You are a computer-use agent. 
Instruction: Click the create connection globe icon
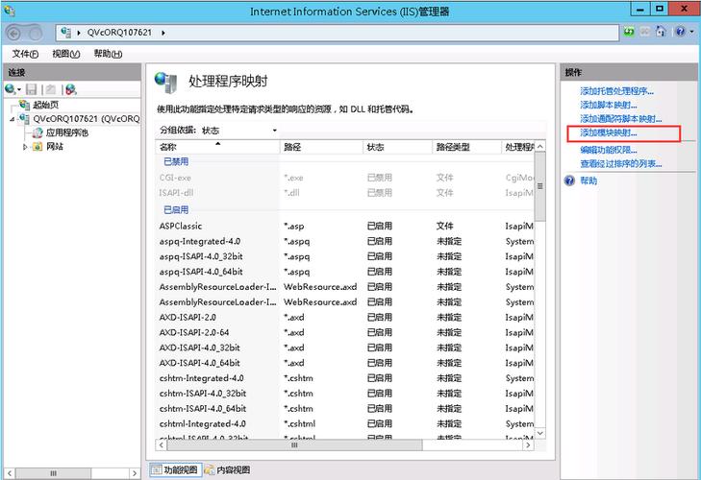tap(12, 89)
